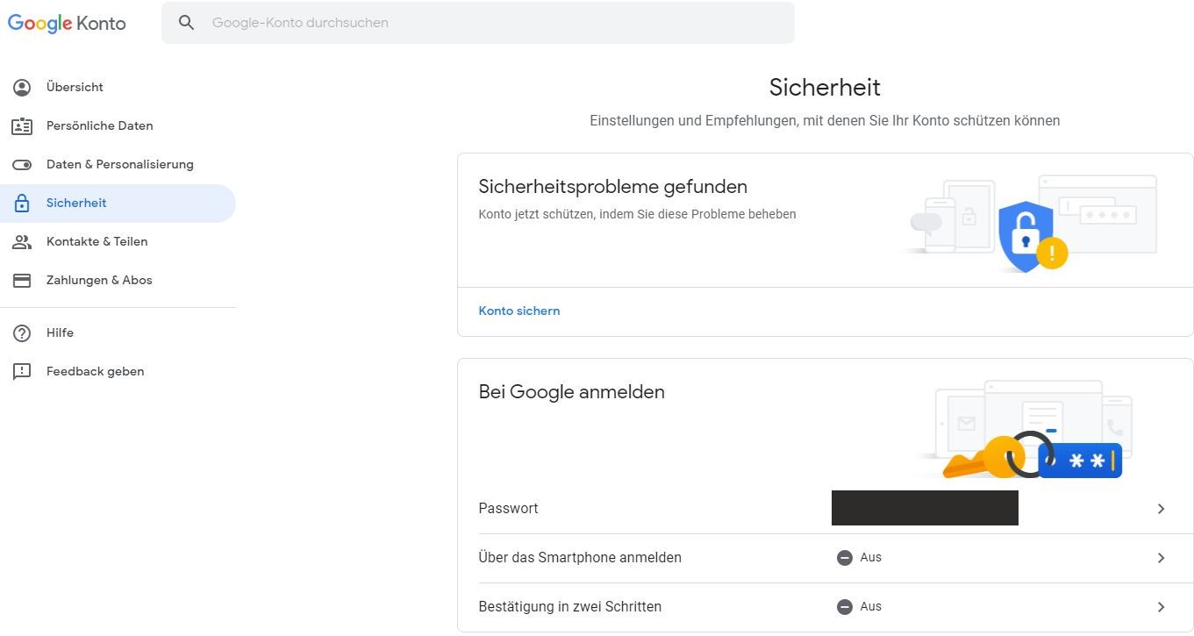Click the Hilfe question mark icon
The height and width of the screenshot is (636, 1194).
[x=22, y=332]
